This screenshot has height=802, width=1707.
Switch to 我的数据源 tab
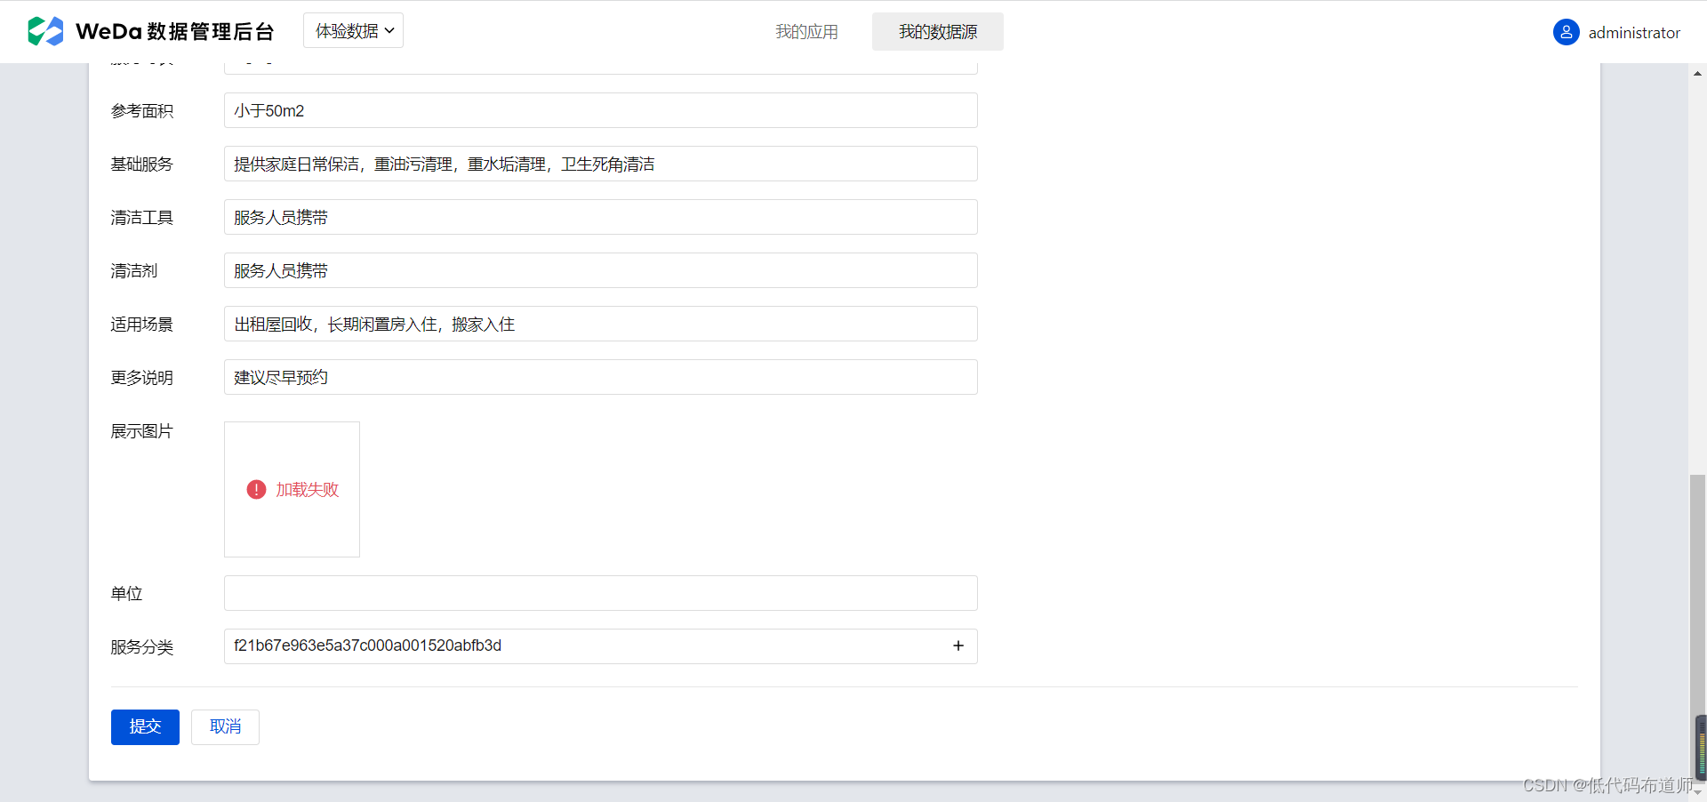coord(938,32)
